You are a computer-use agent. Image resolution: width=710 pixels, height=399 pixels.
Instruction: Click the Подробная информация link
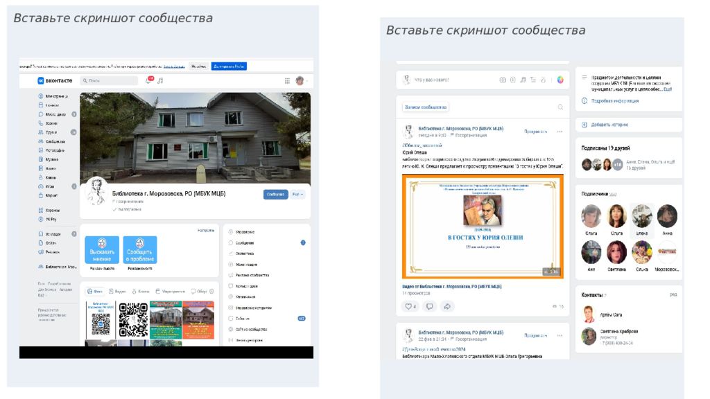(615, 101)
